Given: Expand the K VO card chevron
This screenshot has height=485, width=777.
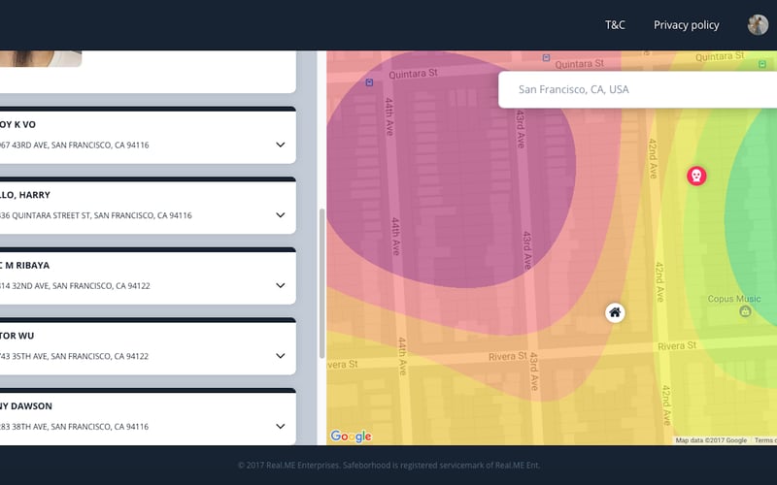Looking at the screenshot, I should (281, 145).
